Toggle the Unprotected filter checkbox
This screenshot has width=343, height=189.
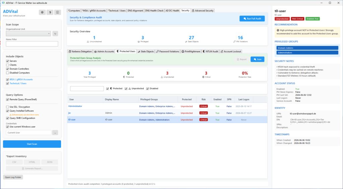pyautogui.click(x=126, y=89)
